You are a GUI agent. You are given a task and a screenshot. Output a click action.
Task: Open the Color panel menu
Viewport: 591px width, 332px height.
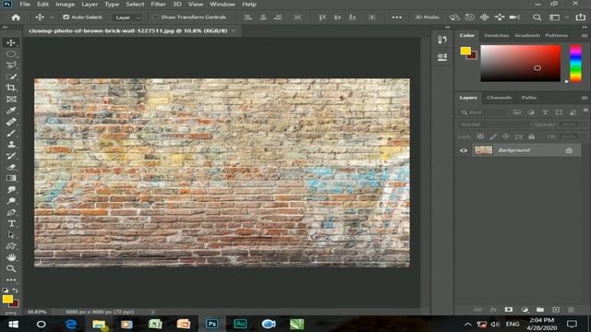point(585,35)
